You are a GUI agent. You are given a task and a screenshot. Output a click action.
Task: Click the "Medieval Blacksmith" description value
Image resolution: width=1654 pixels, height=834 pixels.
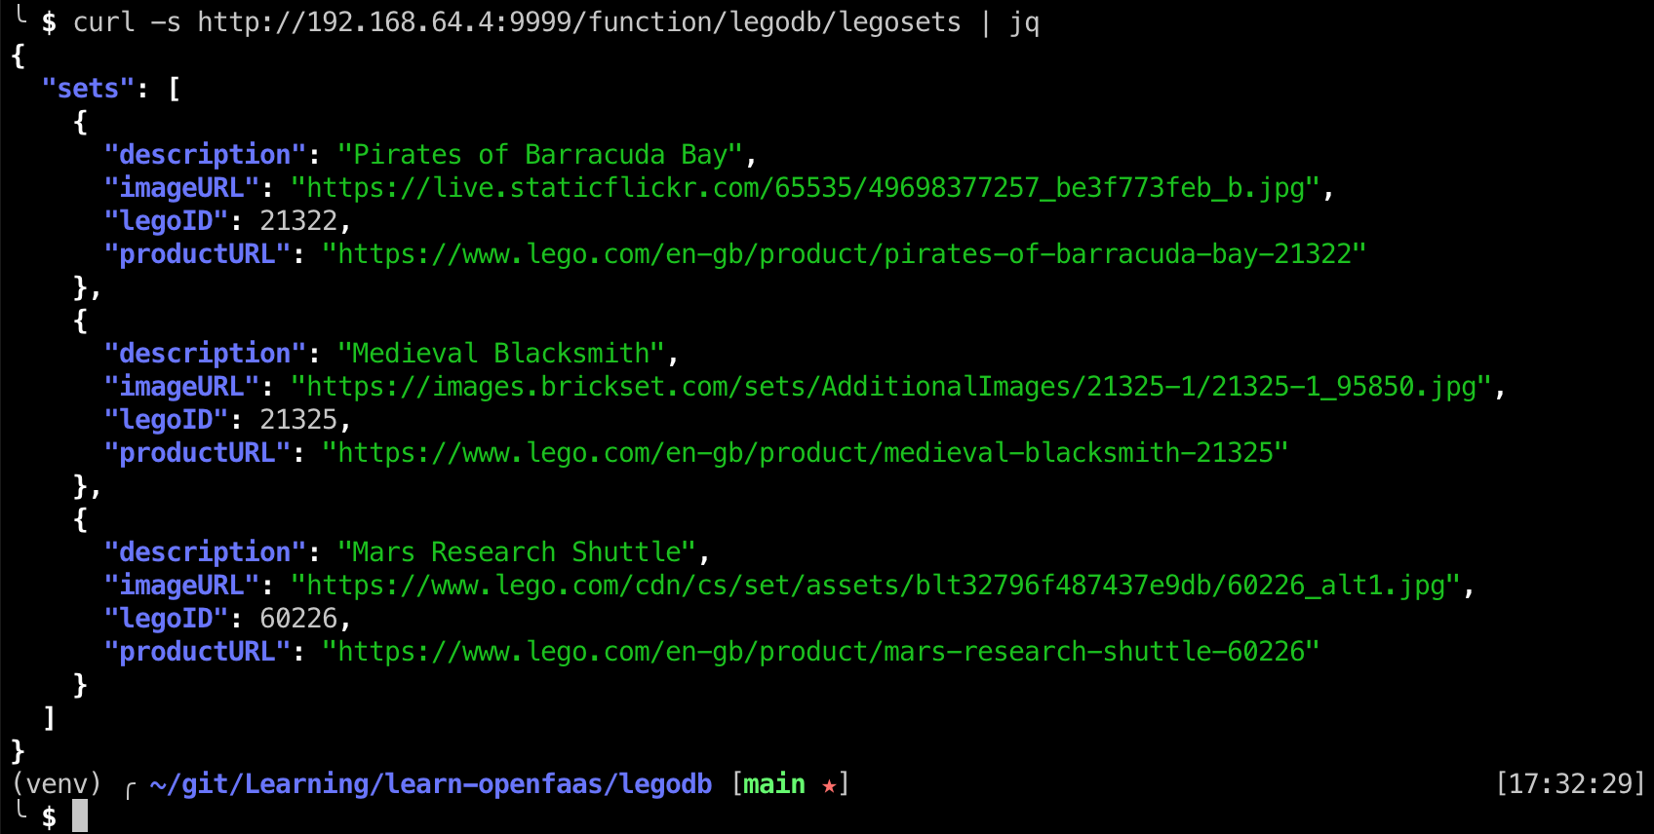coord(500,354)
